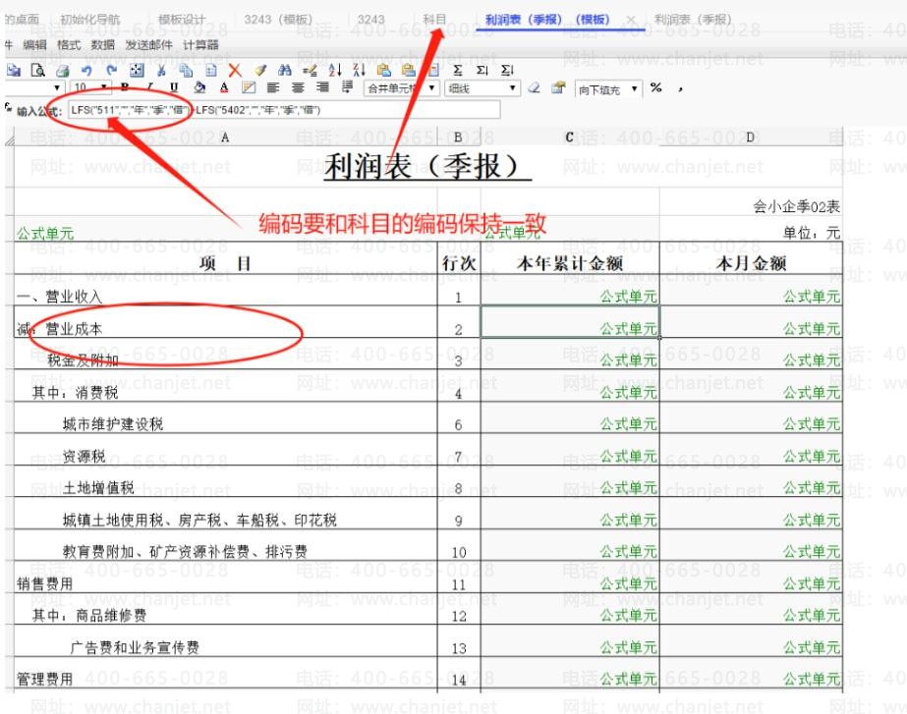The height and width of the screenshot is (714, 907).
Task: Activate the format painter brush
Action: click(260, 71)
